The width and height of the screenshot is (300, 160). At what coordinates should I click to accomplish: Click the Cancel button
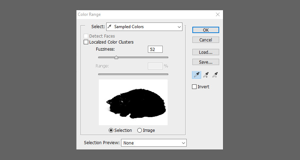(206, 40)
